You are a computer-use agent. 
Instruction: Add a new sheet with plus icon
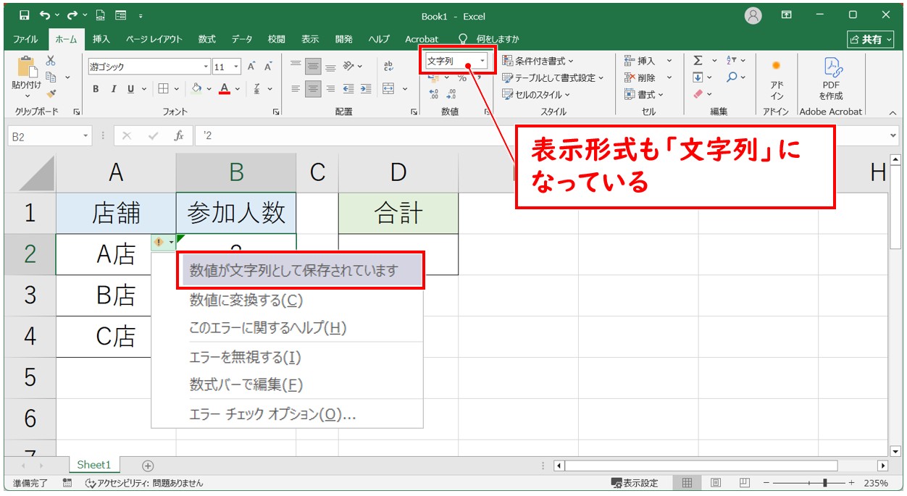pos(148,466)
